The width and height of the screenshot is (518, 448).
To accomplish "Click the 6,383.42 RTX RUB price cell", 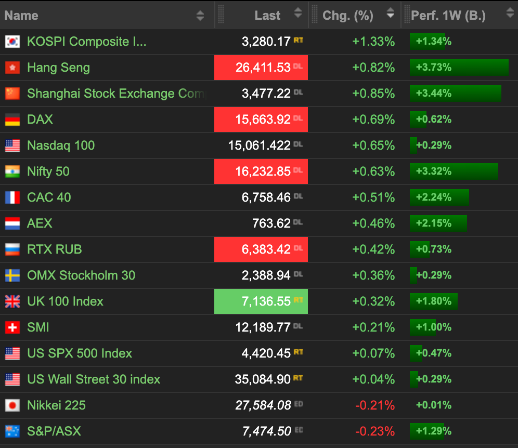I will coord(261,249).
